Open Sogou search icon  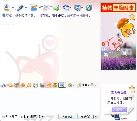[70, 85]
